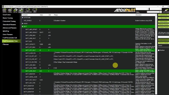Select the BATT_BUS parameter
The height and width of the screenshot is (95, 169).
[29, 41]
